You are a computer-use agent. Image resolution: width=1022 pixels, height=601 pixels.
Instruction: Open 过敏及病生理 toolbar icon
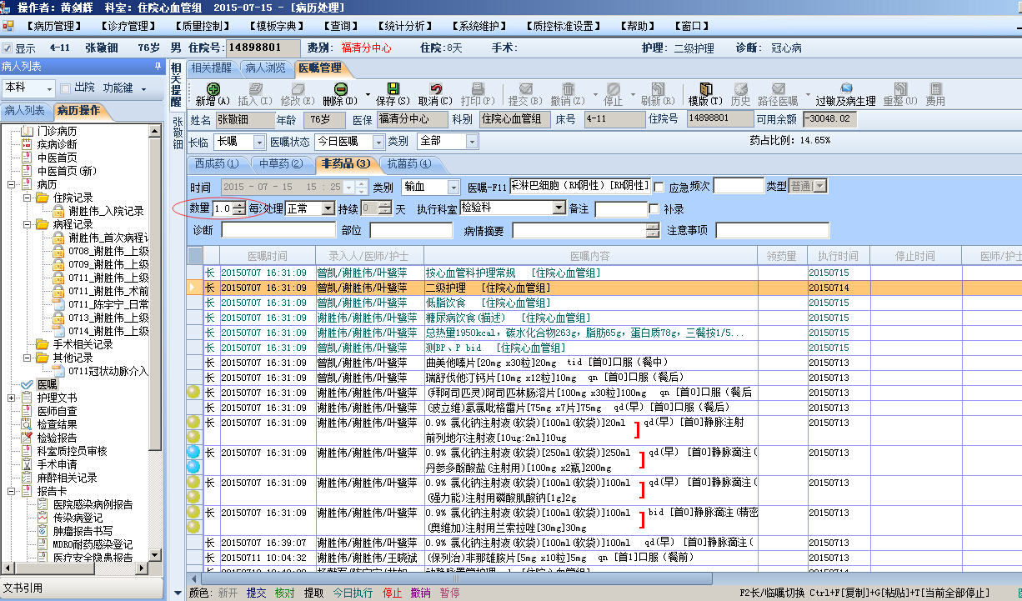846,88
